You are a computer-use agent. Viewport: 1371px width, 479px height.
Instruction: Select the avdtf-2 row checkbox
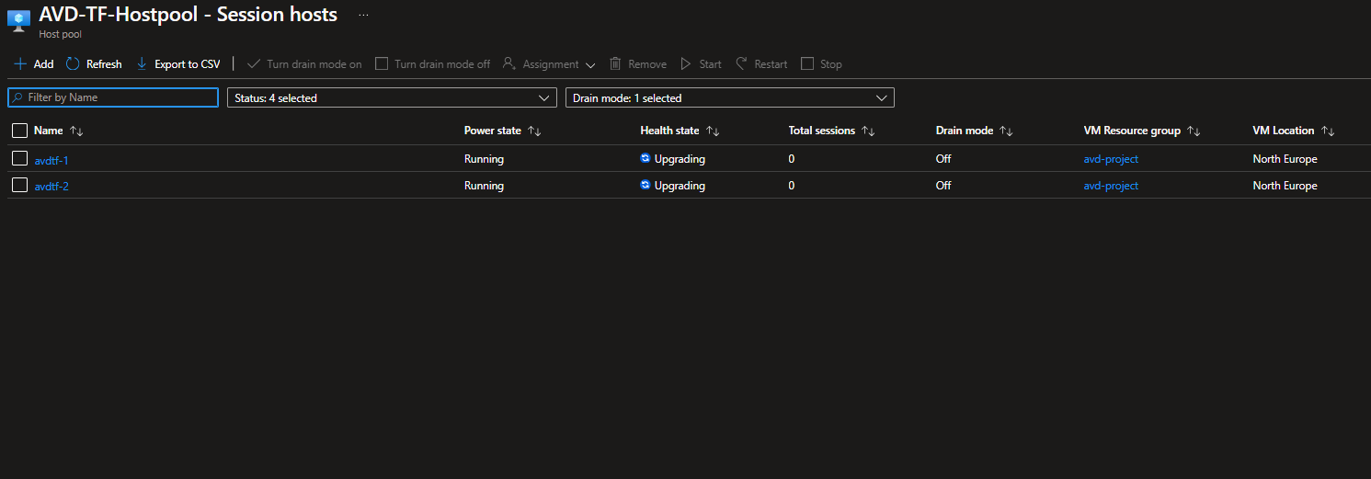20,186
